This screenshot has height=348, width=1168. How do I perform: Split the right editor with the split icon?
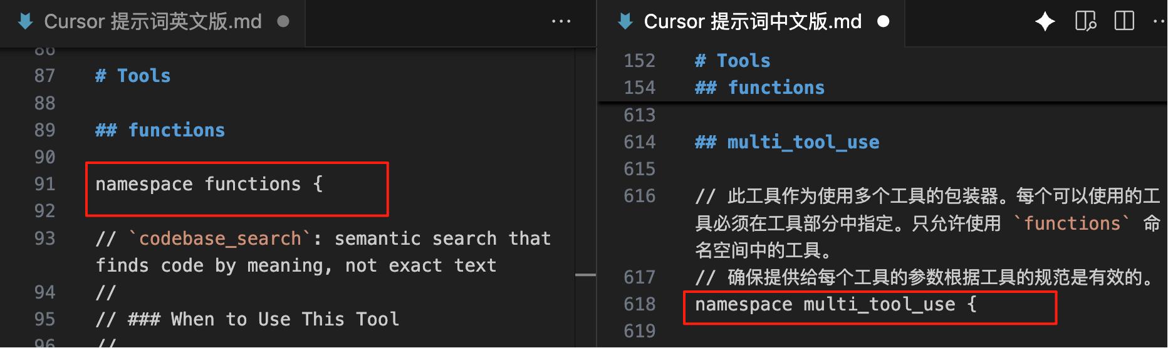pos(1124,22)
